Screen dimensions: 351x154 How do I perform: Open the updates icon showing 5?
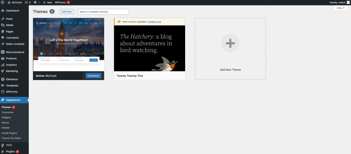(x=26, y=2)
